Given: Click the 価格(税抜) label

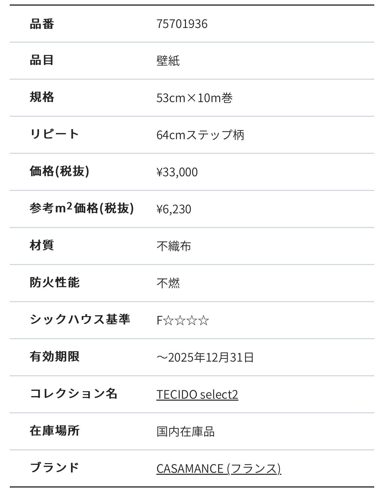Looking at the screenshot, I should coord(59,171).
